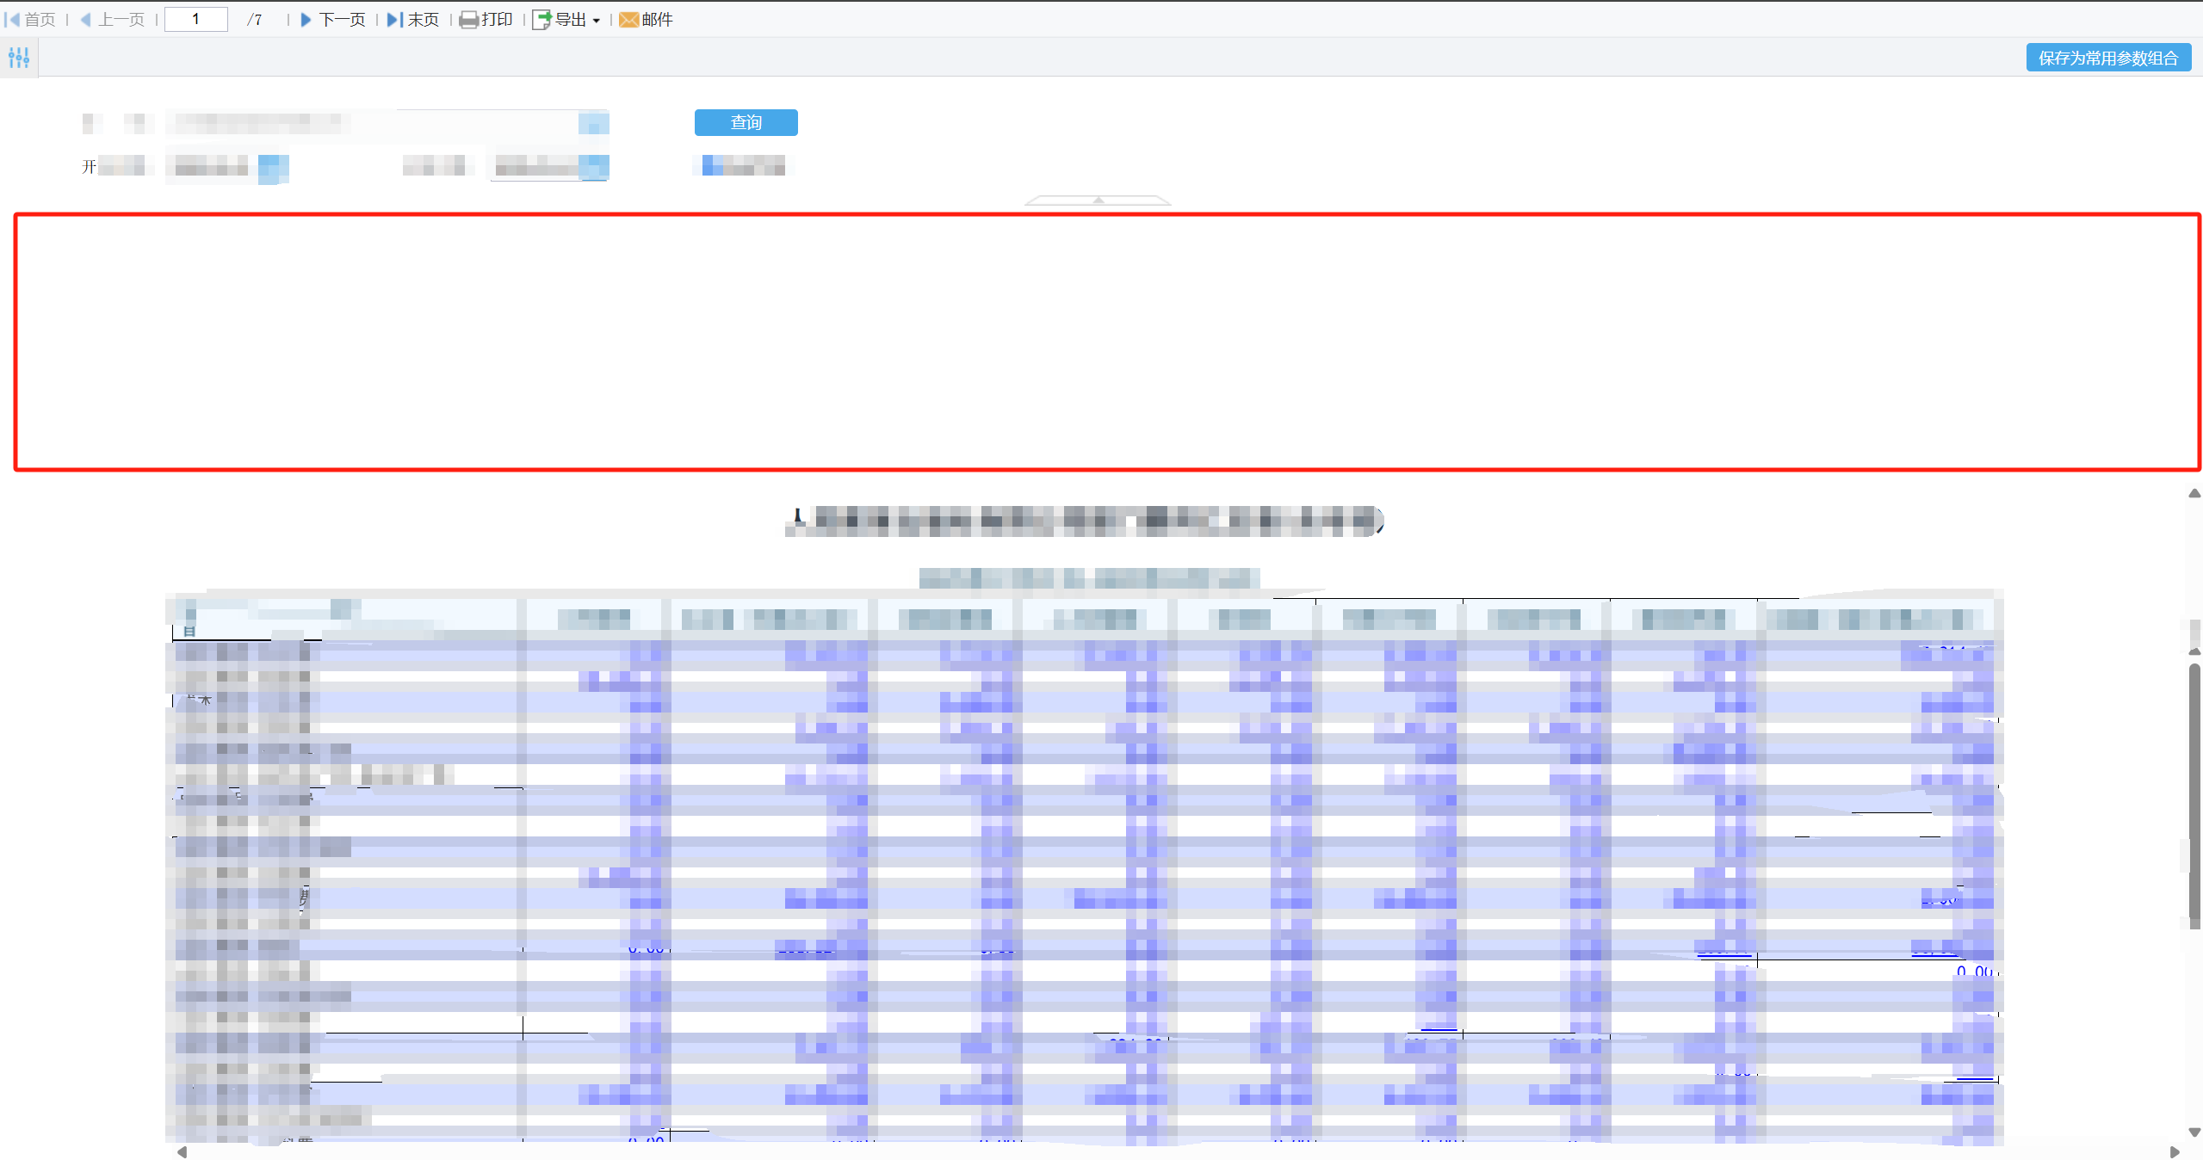Collapse the parameter panel with up-arrow handle
The width and height of the screenshot is (2203, 1160).
tap(1098, 200)
